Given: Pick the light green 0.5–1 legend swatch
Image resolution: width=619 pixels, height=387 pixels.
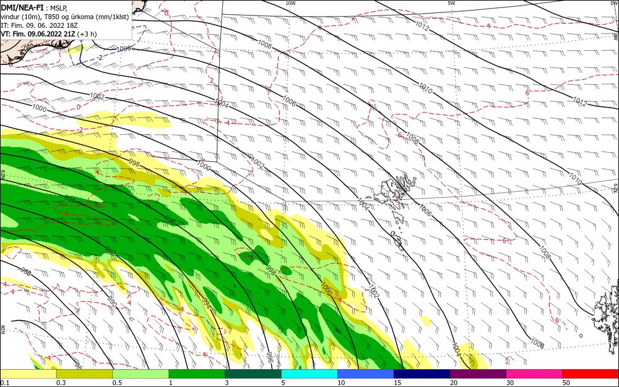Looking at the screenshot, I should click(x=141, y=374).
